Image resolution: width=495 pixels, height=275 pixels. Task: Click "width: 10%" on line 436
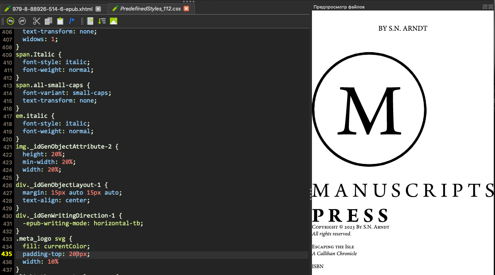[40, 262]
